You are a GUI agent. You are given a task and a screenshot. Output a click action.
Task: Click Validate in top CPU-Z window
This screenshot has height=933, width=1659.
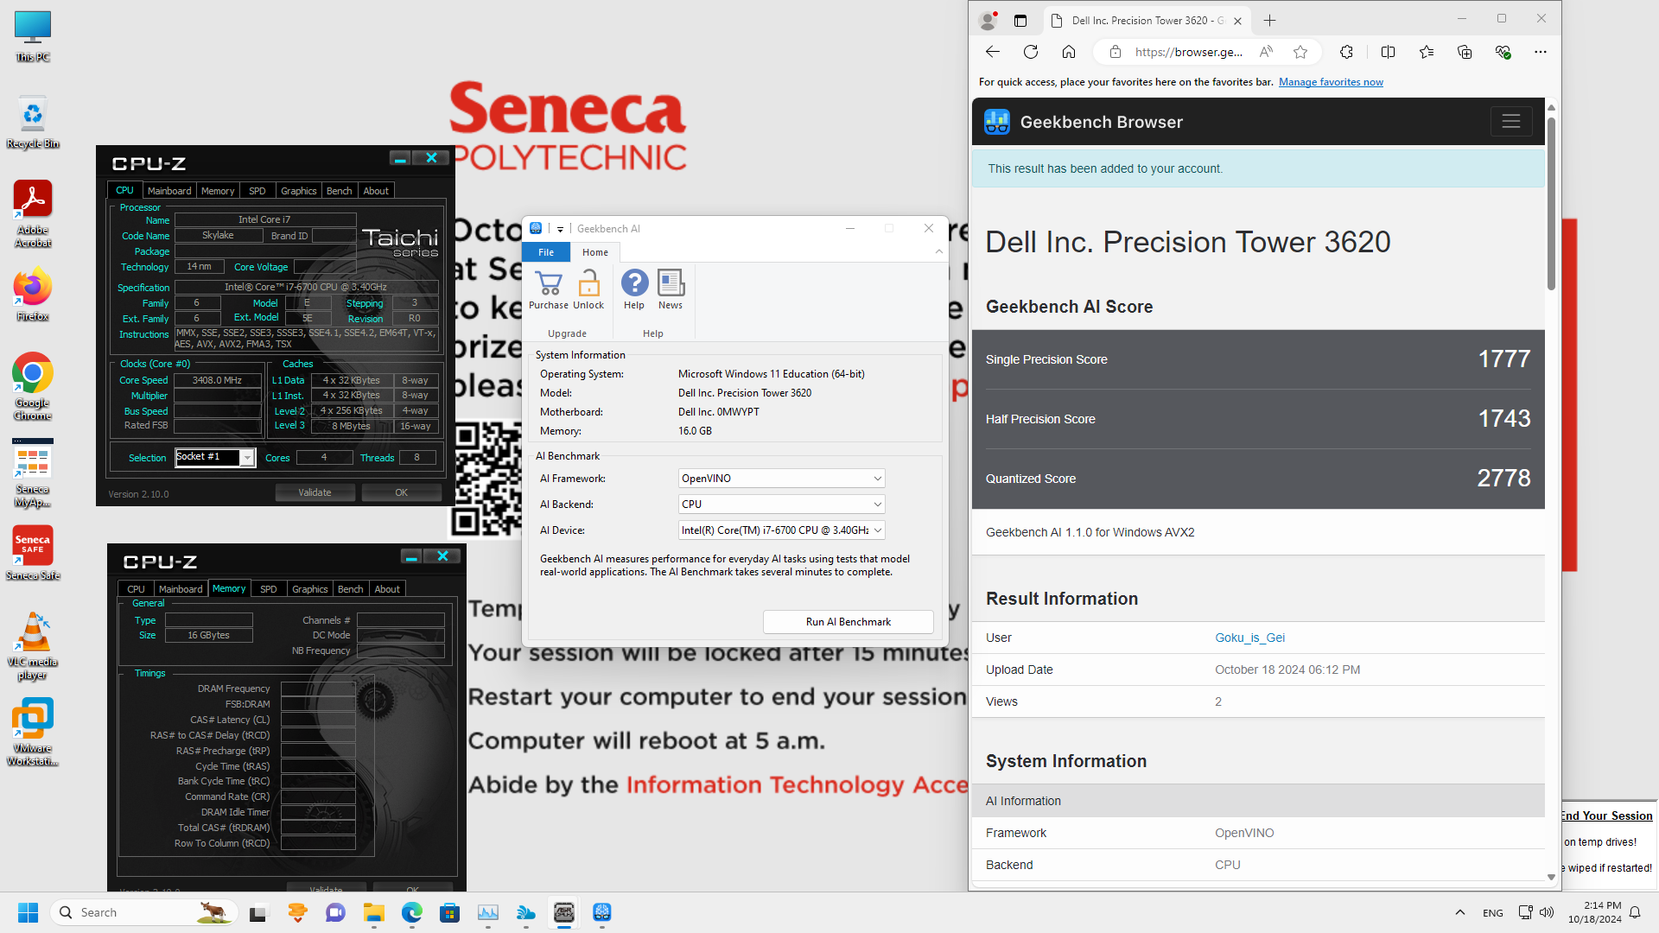[x=315, y=492]
